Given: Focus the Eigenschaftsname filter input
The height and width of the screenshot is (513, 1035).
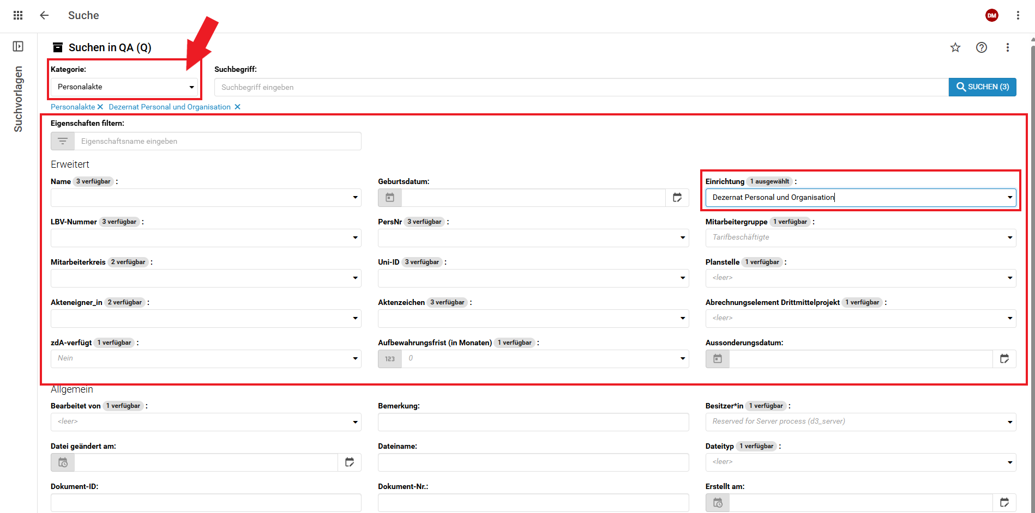Looking at the screenshot, I should 217,142.
